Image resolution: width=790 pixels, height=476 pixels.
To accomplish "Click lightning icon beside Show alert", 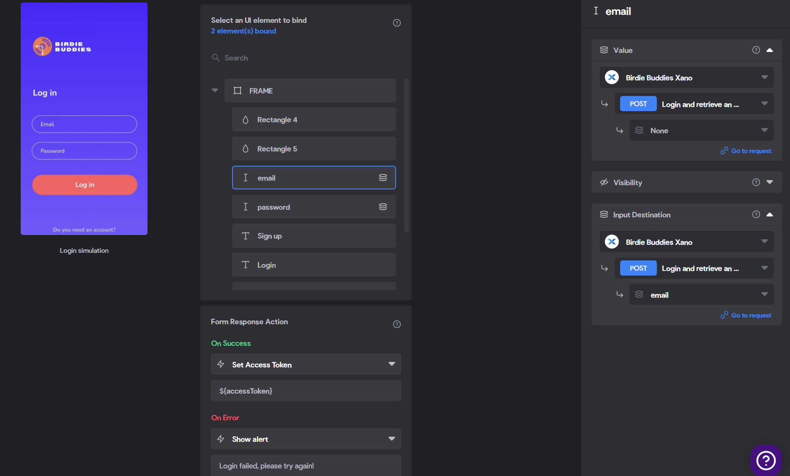I will (221, 439).
